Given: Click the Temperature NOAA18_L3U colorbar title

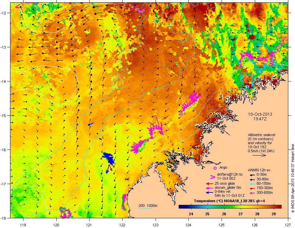Looking at the screenshot, I should (x=230, y=201).
